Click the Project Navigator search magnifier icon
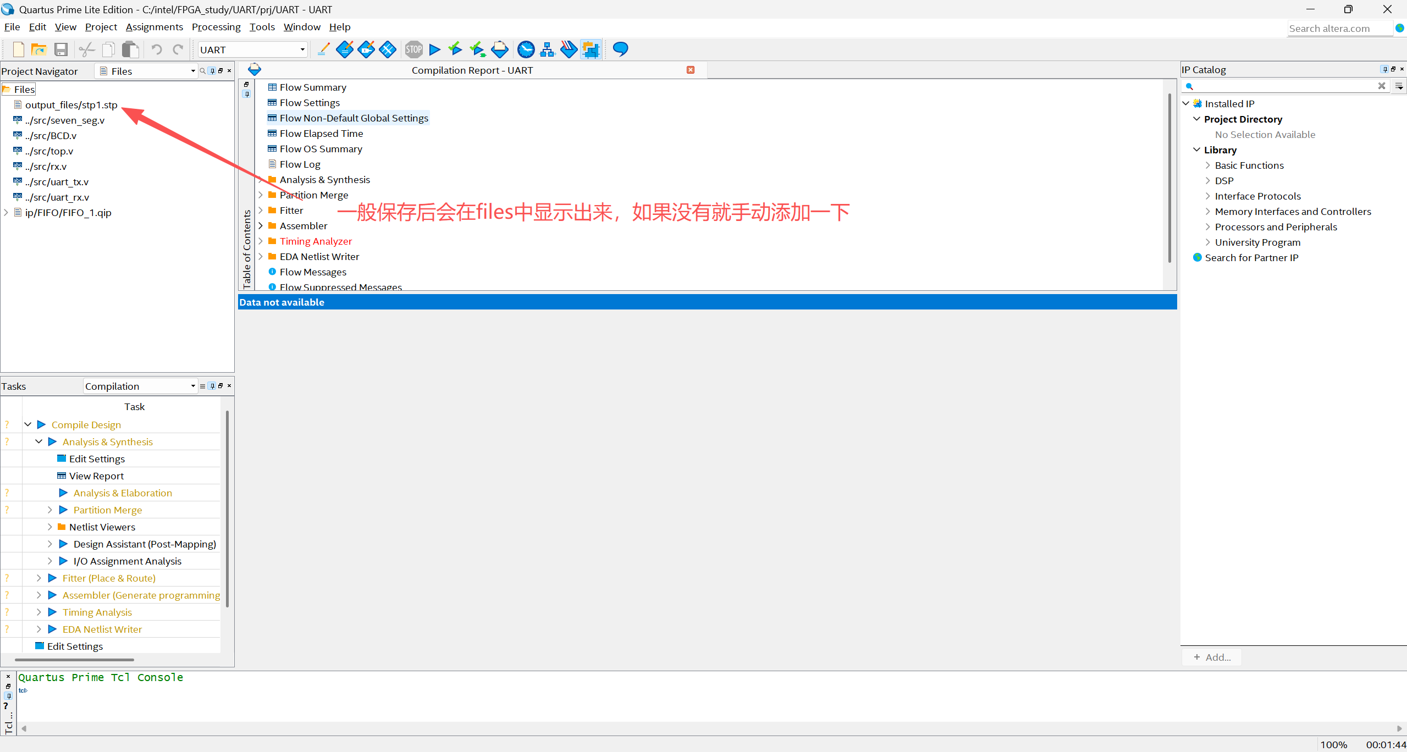The height and width of the screenshot is (752, 1407). [x=202, y=71]
